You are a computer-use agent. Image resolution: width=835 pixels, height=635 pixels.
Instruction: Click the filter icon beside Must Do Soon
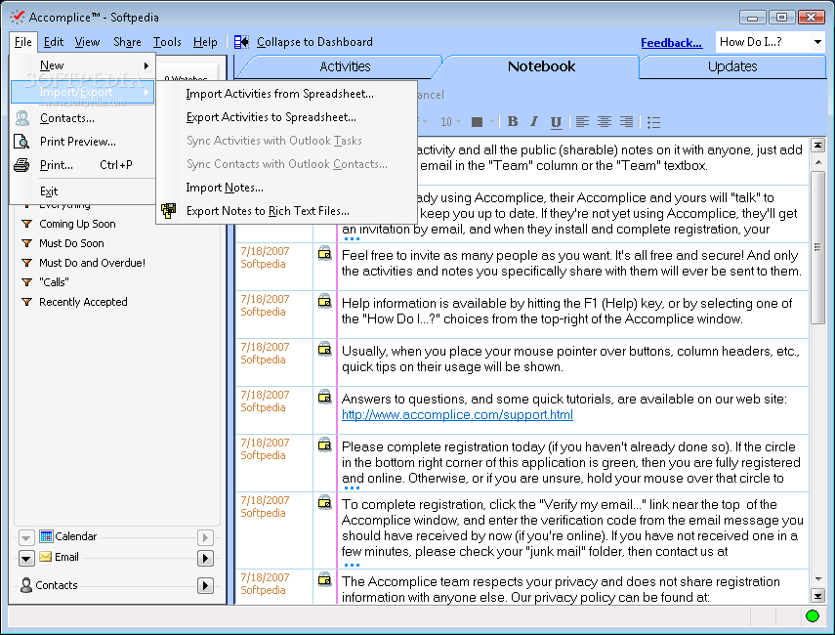pos(26,243)
